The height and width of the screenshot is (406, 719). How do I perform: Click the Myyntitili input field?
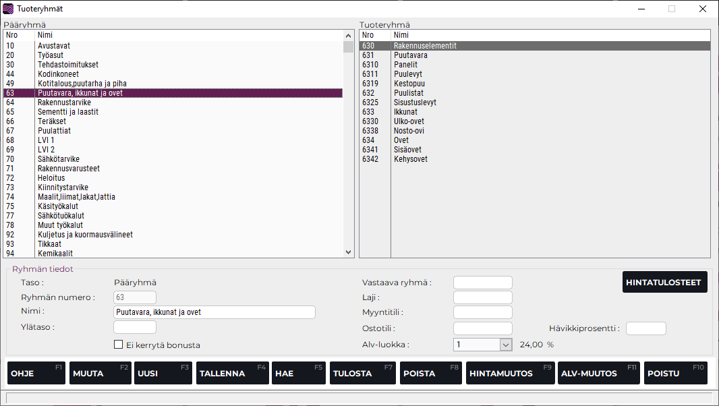click(482, 312)
